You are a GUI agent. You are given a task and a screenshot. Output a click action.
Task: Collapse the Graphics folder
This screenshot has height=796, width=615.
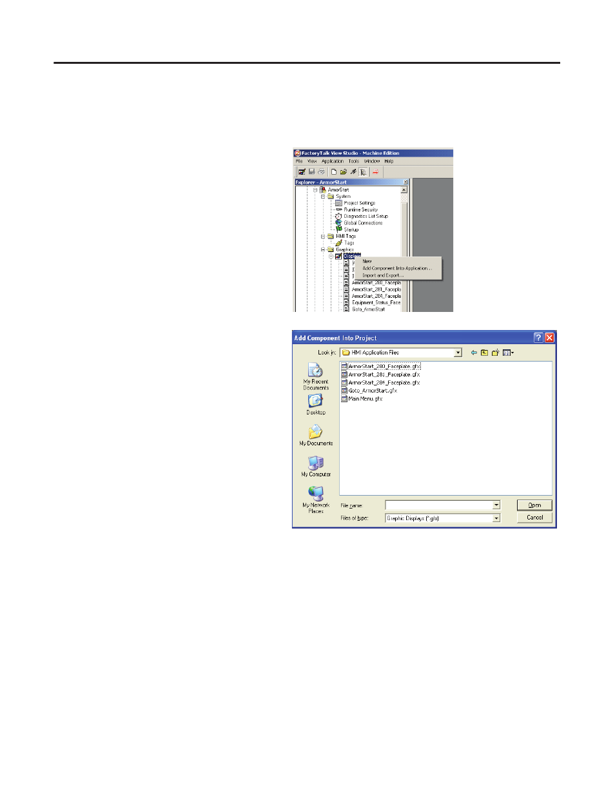[x=323, y=250]
